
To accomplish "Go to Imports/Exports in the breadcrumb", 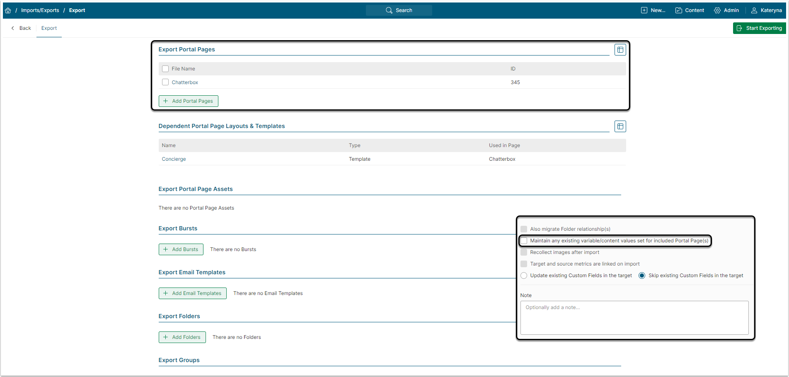I will (40, 10).
